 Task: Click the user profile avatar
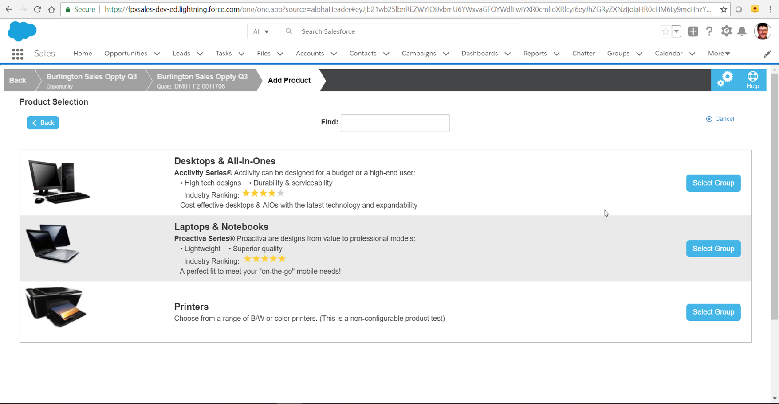pos(763,31)
